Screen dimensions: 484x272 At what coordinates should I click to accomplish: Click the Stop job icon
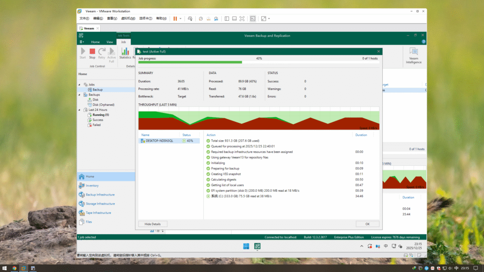(x=92, y=52)
